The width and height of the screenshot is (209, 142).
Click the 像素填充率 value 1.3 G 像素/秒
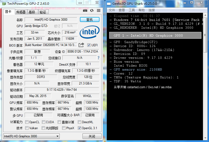tap(36, 71)
